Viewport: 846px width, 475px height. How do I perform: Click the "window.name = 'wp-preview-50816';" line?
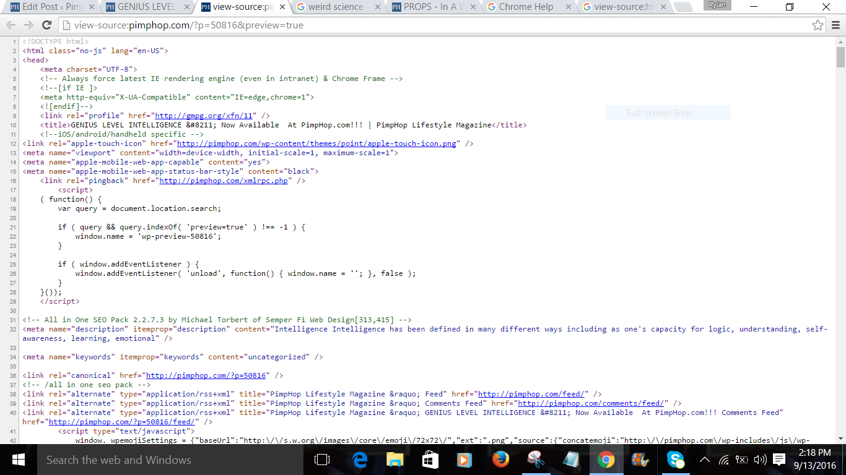148,236
